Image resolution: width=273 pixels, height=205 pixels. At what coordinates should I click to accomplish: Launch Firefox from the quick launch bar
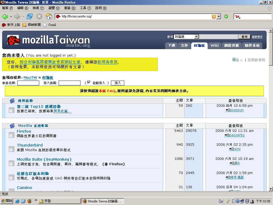(x=29, y=201)
